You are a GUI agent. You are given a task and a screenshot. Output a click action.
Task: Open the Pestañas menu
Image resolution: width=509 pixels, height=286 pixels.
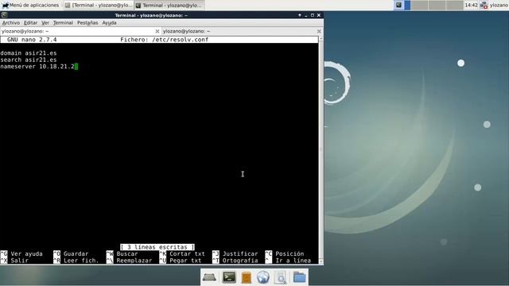click(87, 23)
